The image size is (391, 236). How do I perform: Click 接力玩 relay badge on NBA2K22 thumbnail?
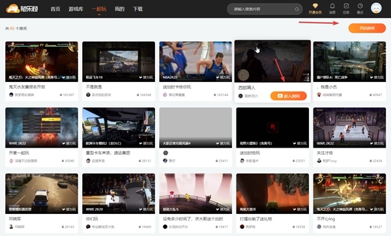click(223, 77)
